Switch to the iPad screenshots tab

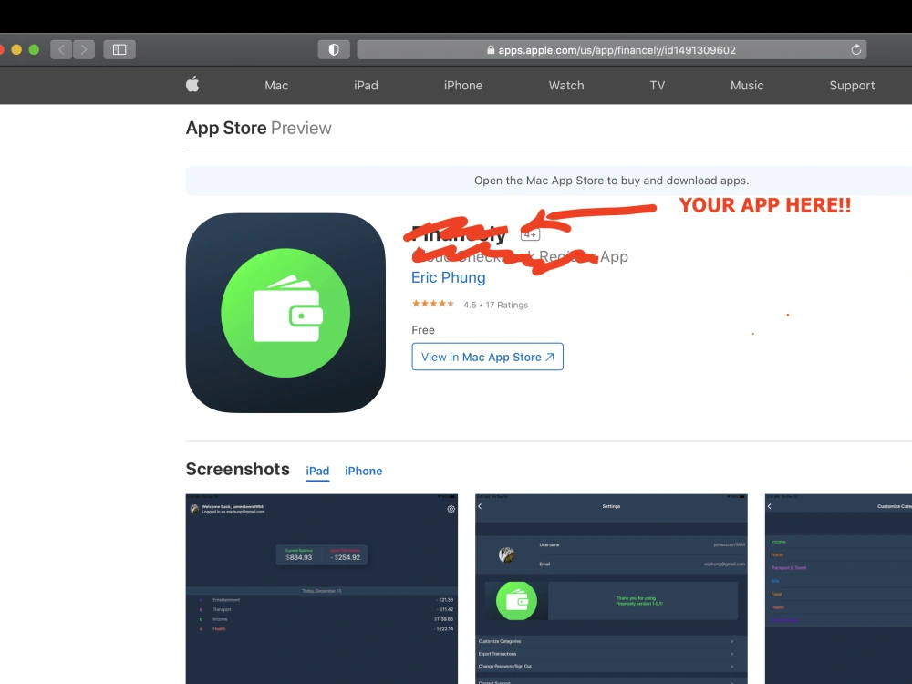[317, 472]
